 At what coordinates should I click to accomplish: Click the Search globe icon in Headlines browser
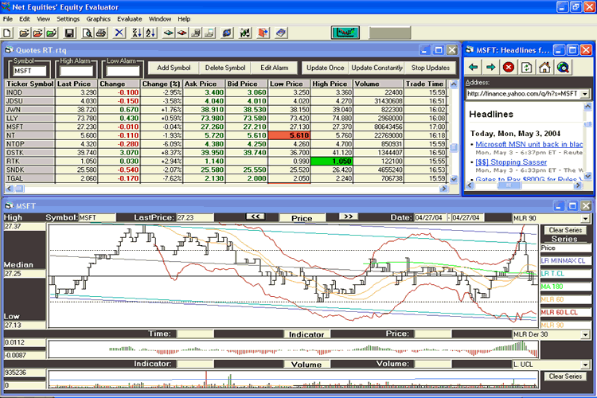563,68
